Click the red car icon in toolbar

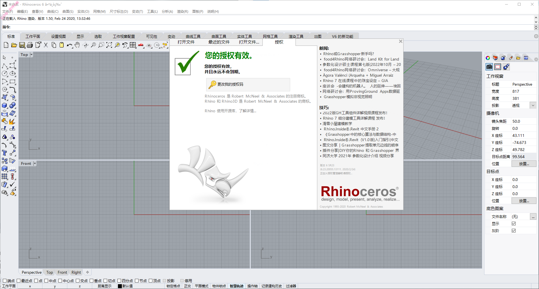click(141, 45)
